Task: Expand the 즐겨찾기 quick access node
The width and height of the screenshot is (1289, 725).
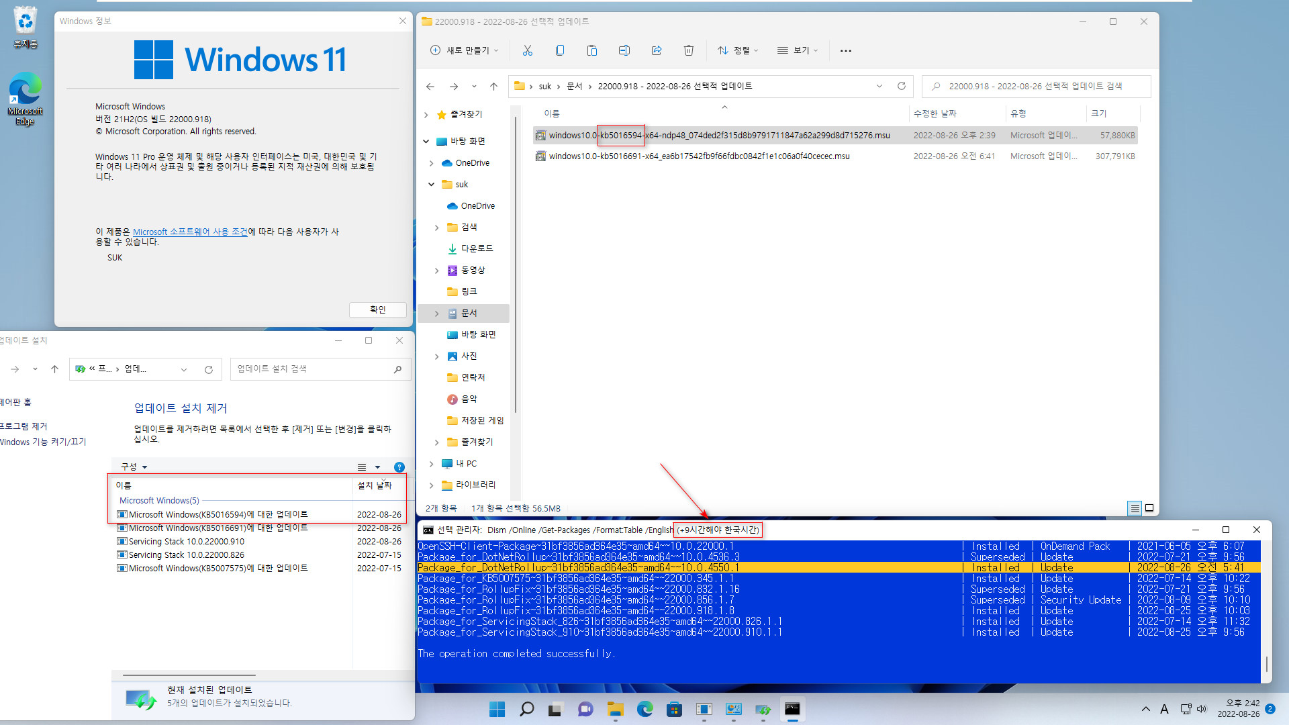Action: point(426,115)
